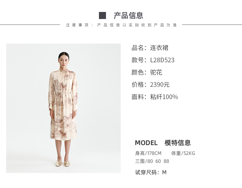
Task: Click the 颜色 驼花 color line
Action: [147, 72]
